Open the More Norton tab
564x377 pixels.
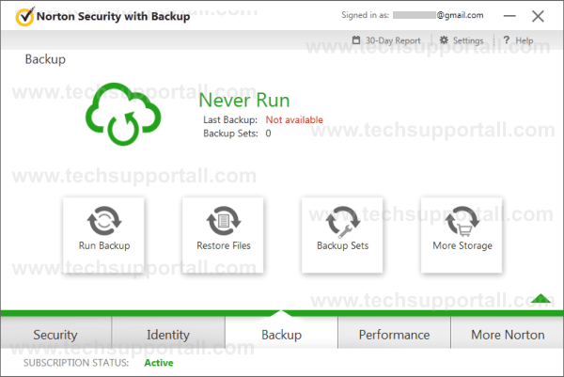508,335
